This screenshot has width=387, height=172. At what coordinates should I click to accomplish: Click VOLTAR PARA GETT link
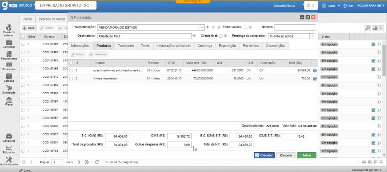tap(371, 5)
